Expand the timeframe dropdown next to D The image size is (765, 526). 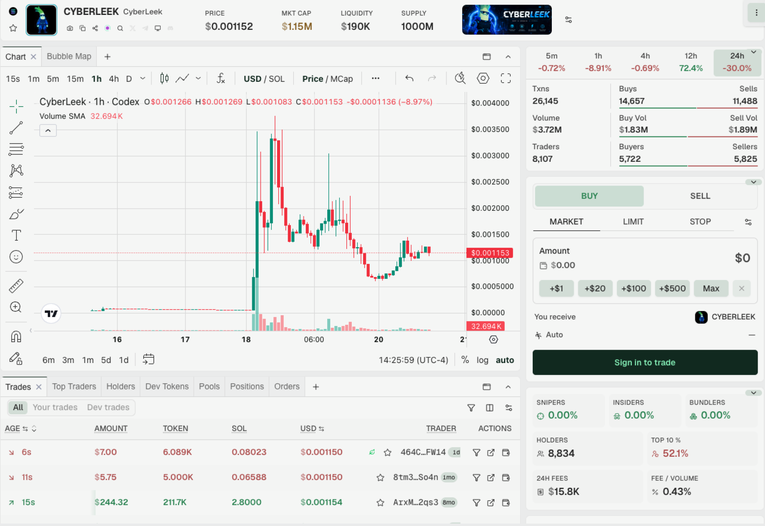pos(142,78)
